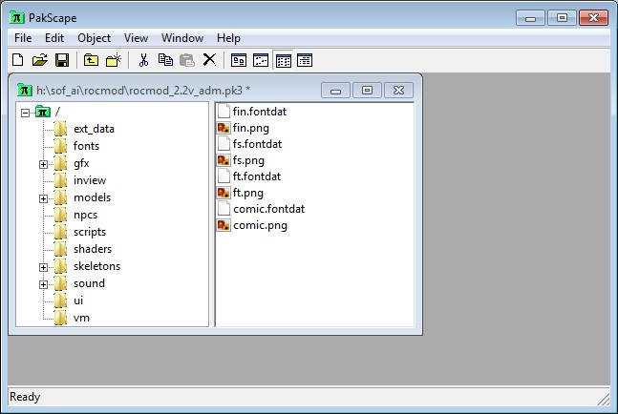Open the Object menu

click(x=94, y=38)
